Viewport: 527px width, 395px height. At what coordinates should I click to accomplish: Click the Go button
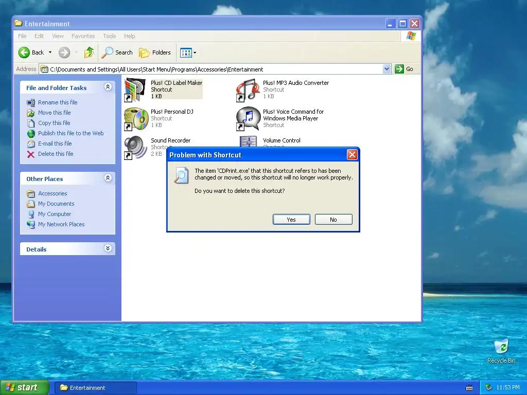tap(404, 69)
